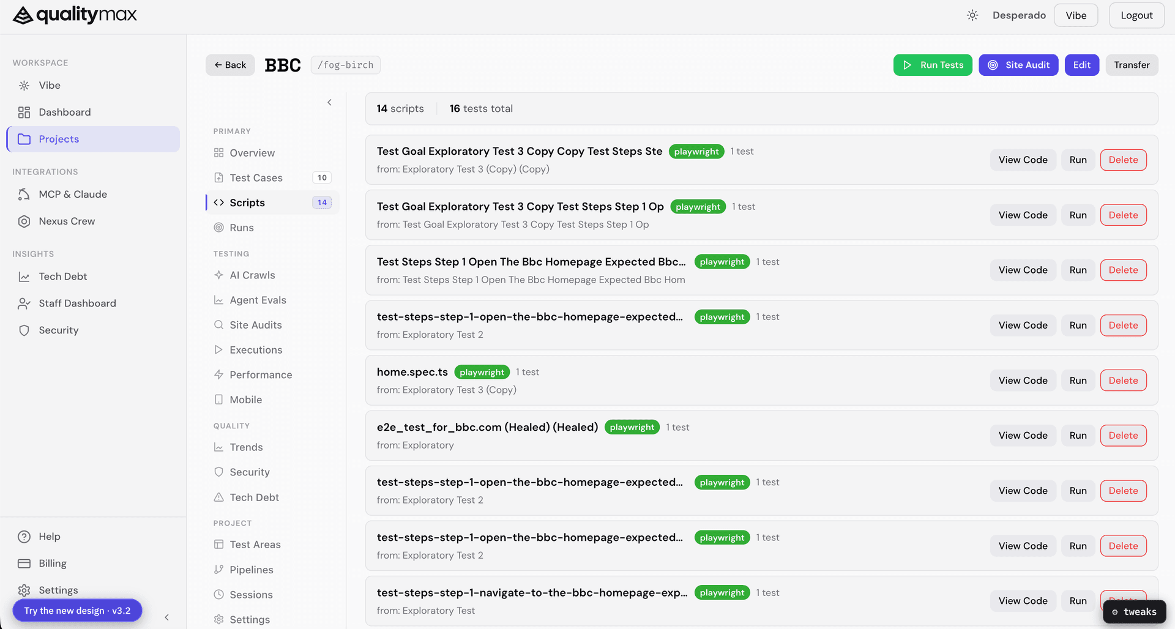Open the Security item under Quality
Screen dimensions: 1175x629
coord(273,472)
